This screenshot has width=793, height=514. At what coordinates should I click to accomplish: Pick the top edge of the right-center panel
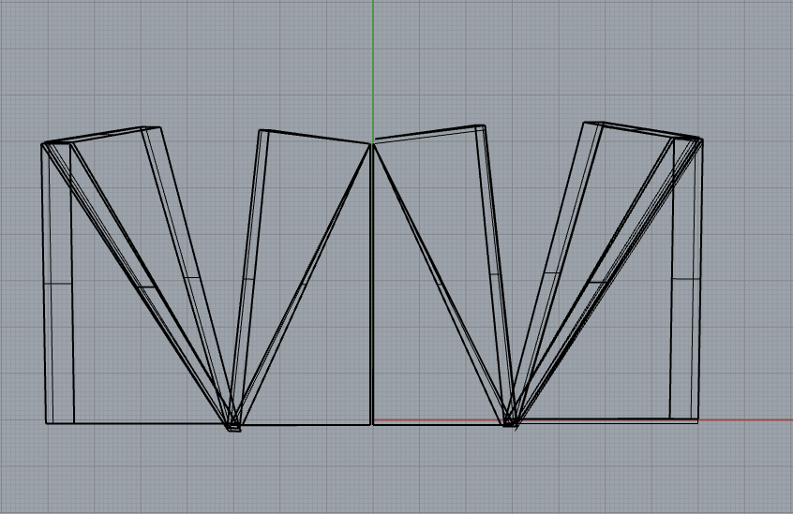click(429, 133)
